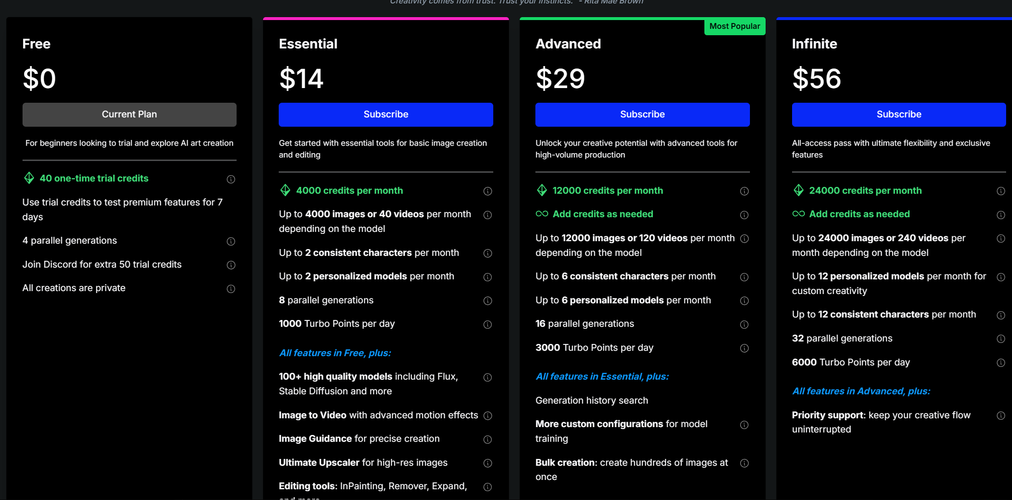Click info icon beside Ultimate Upscaler
The width and height of the screenshot is (1012, 500).
click(487, 463)
